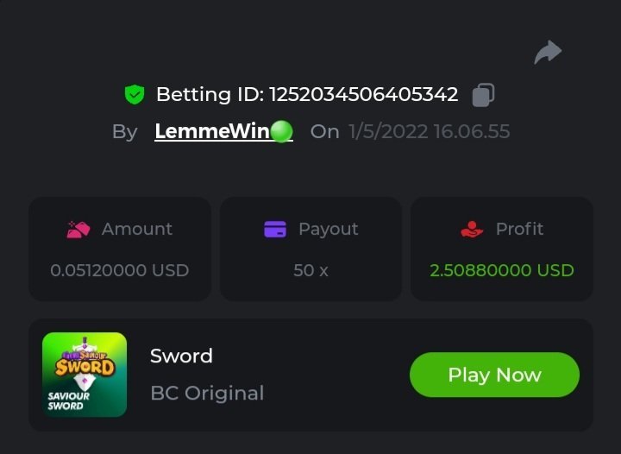Copy the betting ID with the copy icon
Viewport: 621px width, 454px height.
[x=483, y=95]
